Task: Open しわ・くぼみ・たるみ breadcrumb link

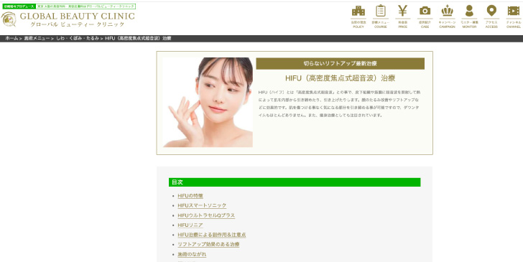Action: click(x=78, y=38)
